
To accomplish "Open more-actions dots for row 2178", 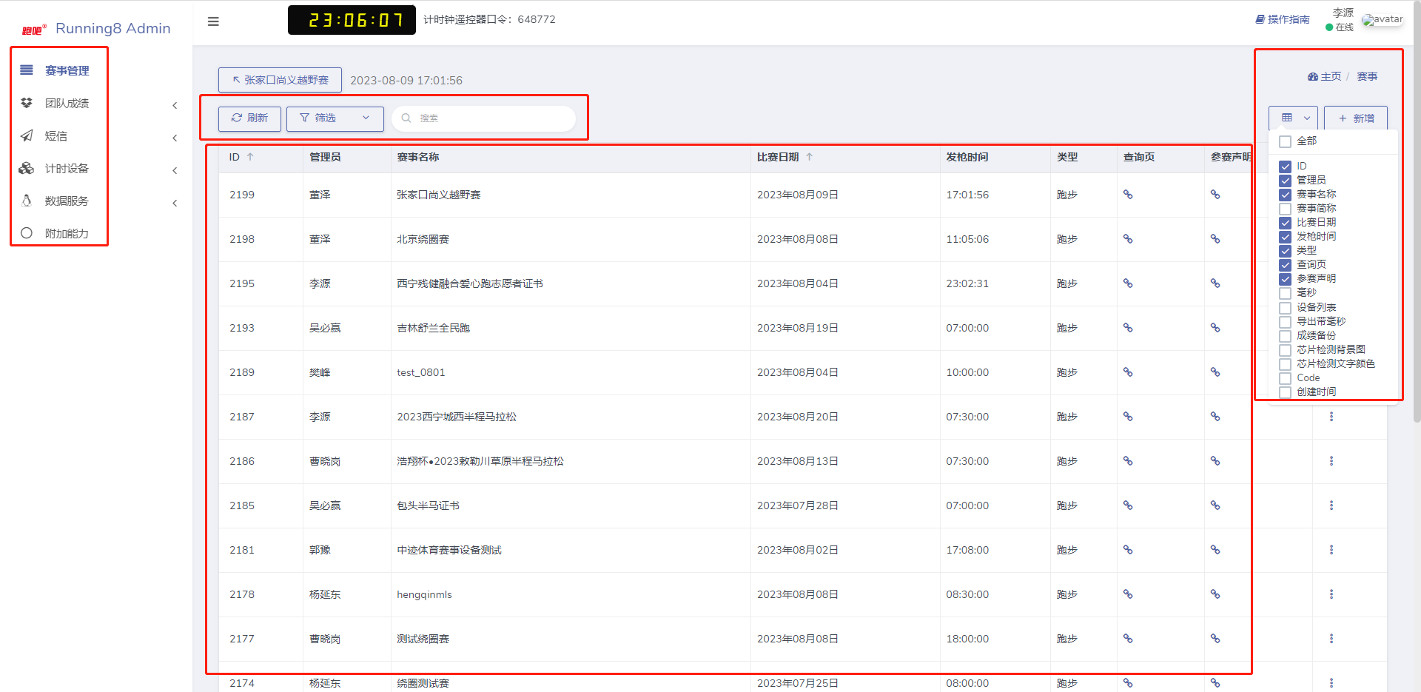I will coord(1331,594).
